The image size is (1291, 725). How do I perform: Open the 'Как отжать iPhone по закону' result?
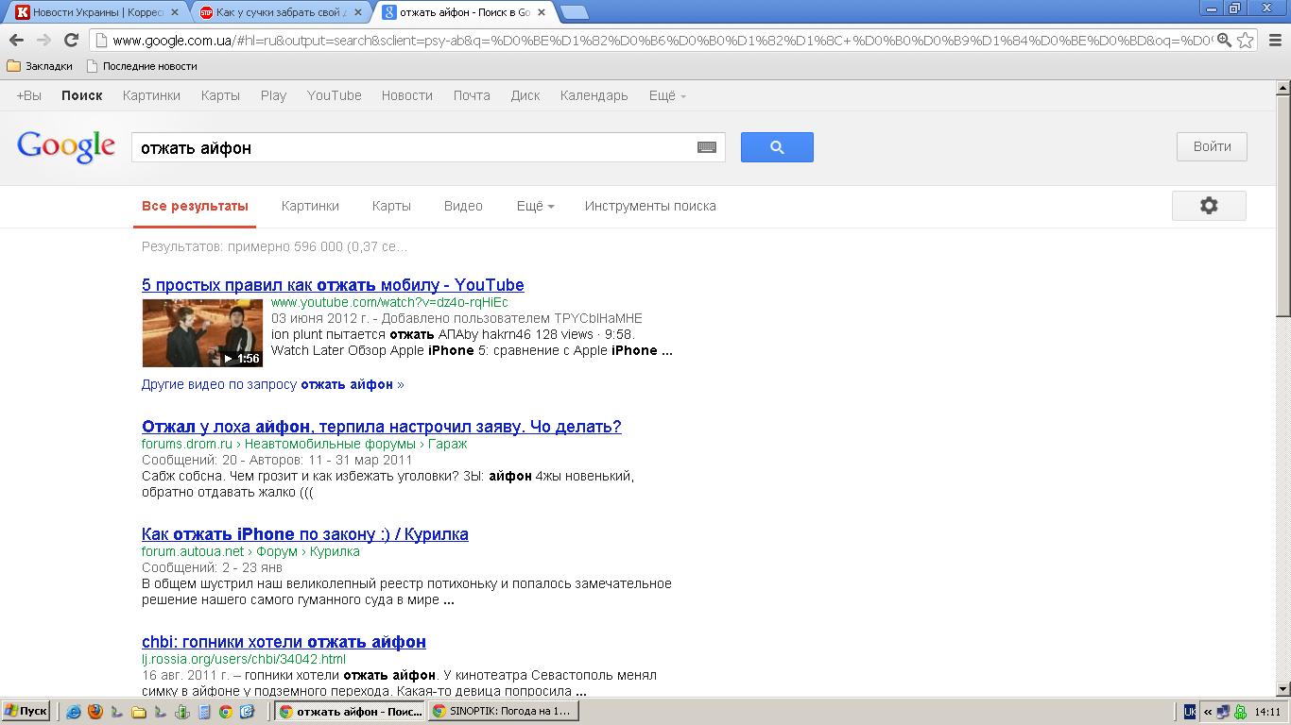(304, 534)
